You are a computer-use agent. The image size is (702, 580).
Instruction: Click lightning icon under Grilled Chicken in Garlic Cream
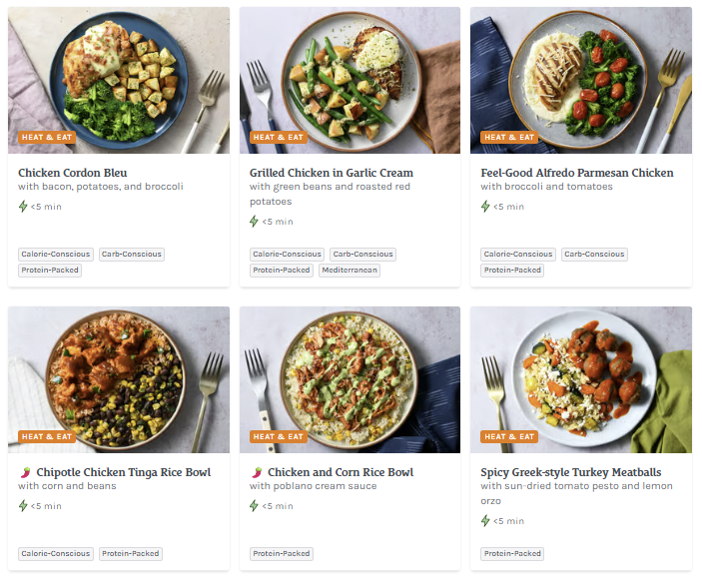255,221
